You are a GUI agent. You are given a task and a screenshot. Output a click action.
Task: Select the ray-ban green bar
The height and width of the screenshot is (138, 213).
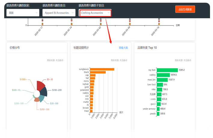(x=167, y=70)
